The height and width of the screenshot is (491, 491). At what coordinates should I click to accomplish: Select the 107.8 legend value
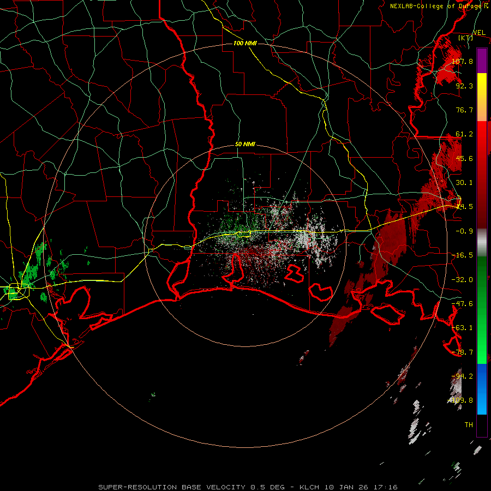click(462, 61)
